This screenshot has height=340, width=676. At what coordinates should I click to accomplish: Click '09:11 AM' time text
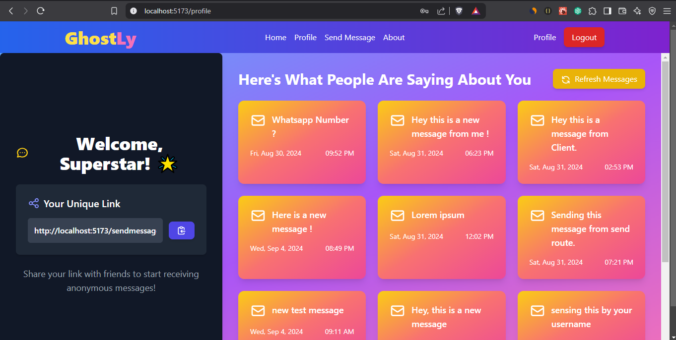tap(339, 332)
